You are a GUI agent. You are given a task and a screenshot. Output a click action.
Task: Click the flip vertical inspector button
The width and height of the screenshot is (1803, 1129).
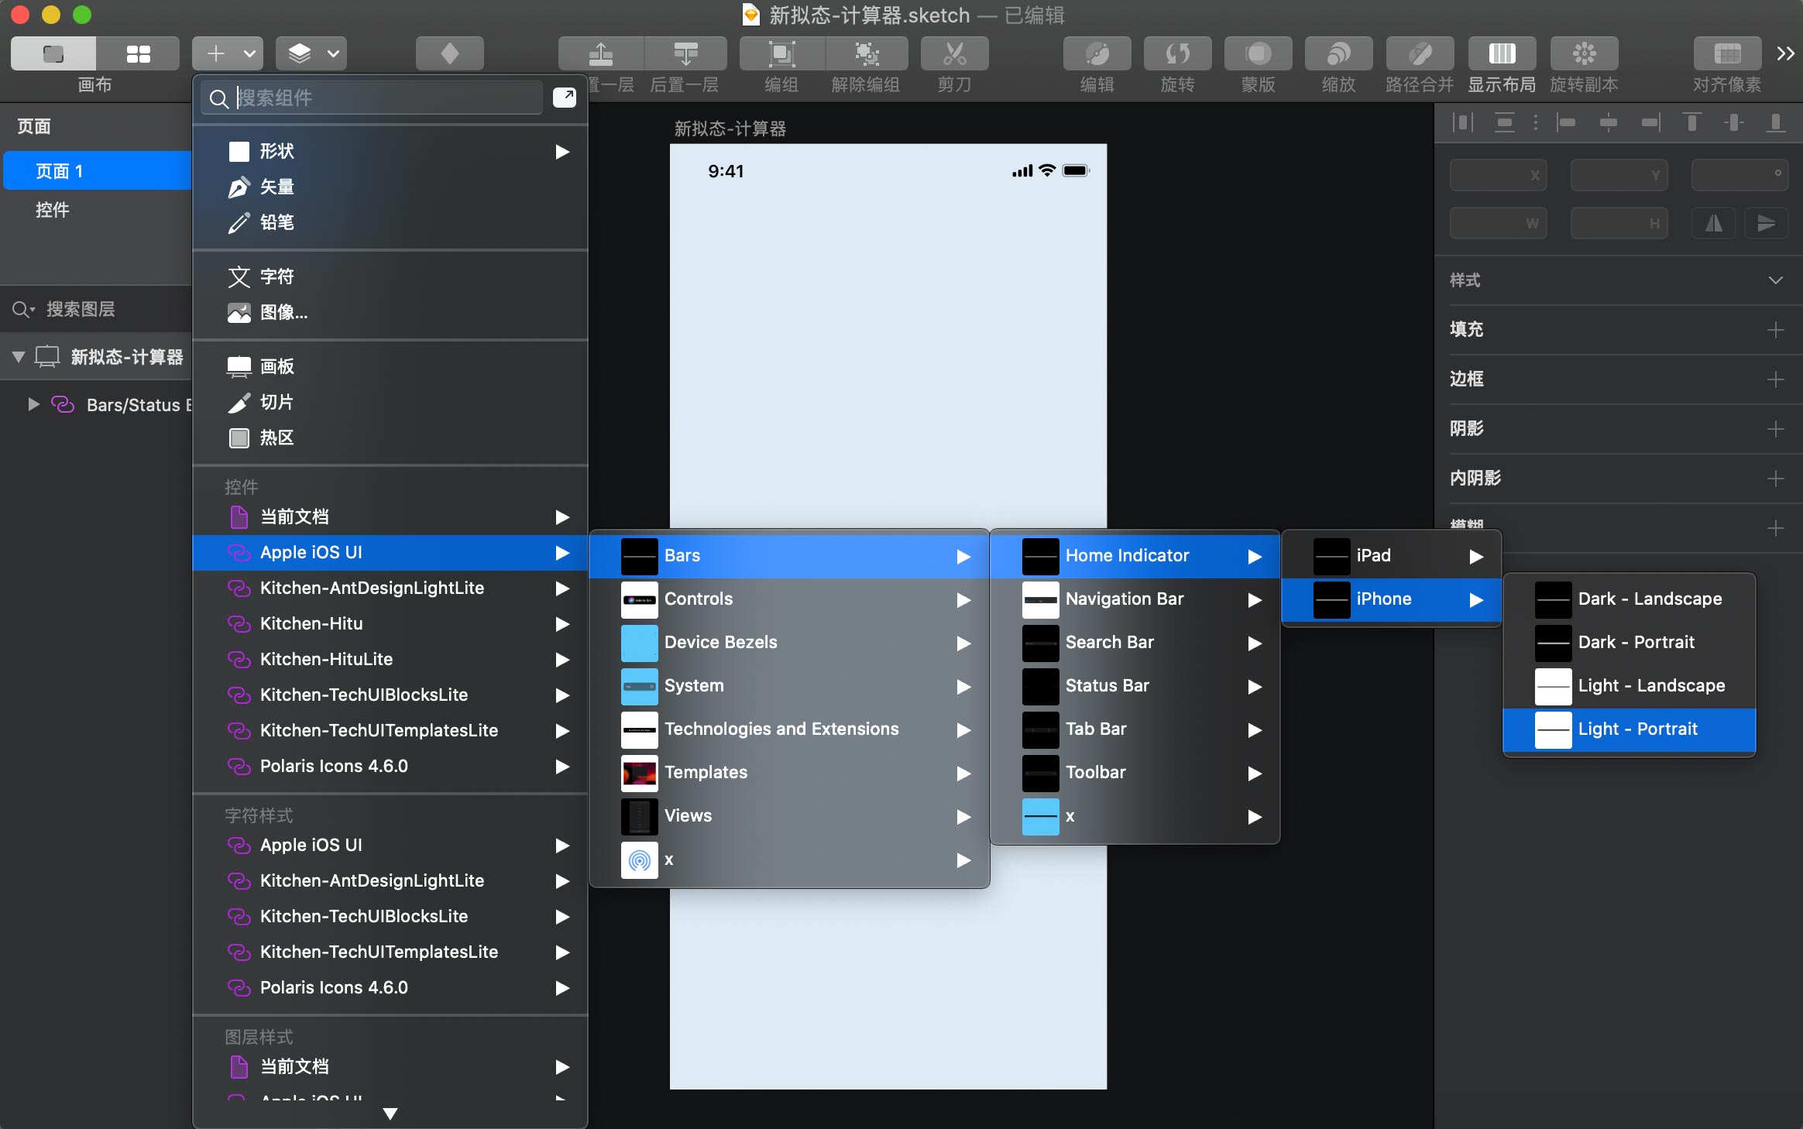click(1766, 223)
